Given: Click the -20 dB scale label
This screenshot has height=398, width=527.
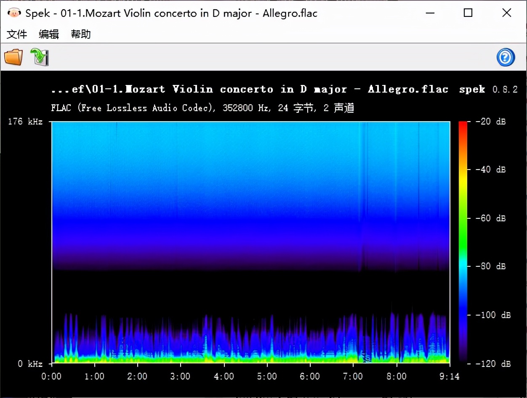Looking at the screenshot, I should click(490, 122).
